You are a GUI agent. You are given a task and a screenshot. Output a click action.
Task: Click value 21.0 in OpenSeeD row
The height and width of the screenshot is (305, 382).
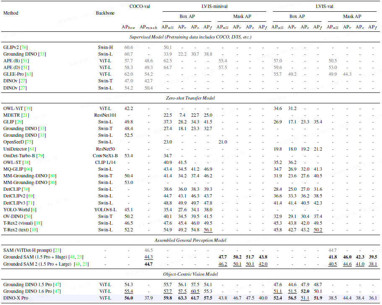click(x=223, y=142)
